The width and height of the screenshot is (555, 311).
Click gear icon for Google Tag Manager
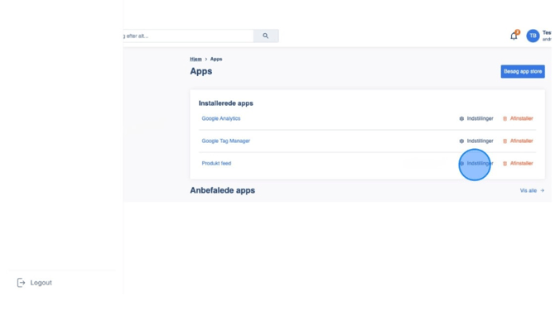[x=461, y=141]
